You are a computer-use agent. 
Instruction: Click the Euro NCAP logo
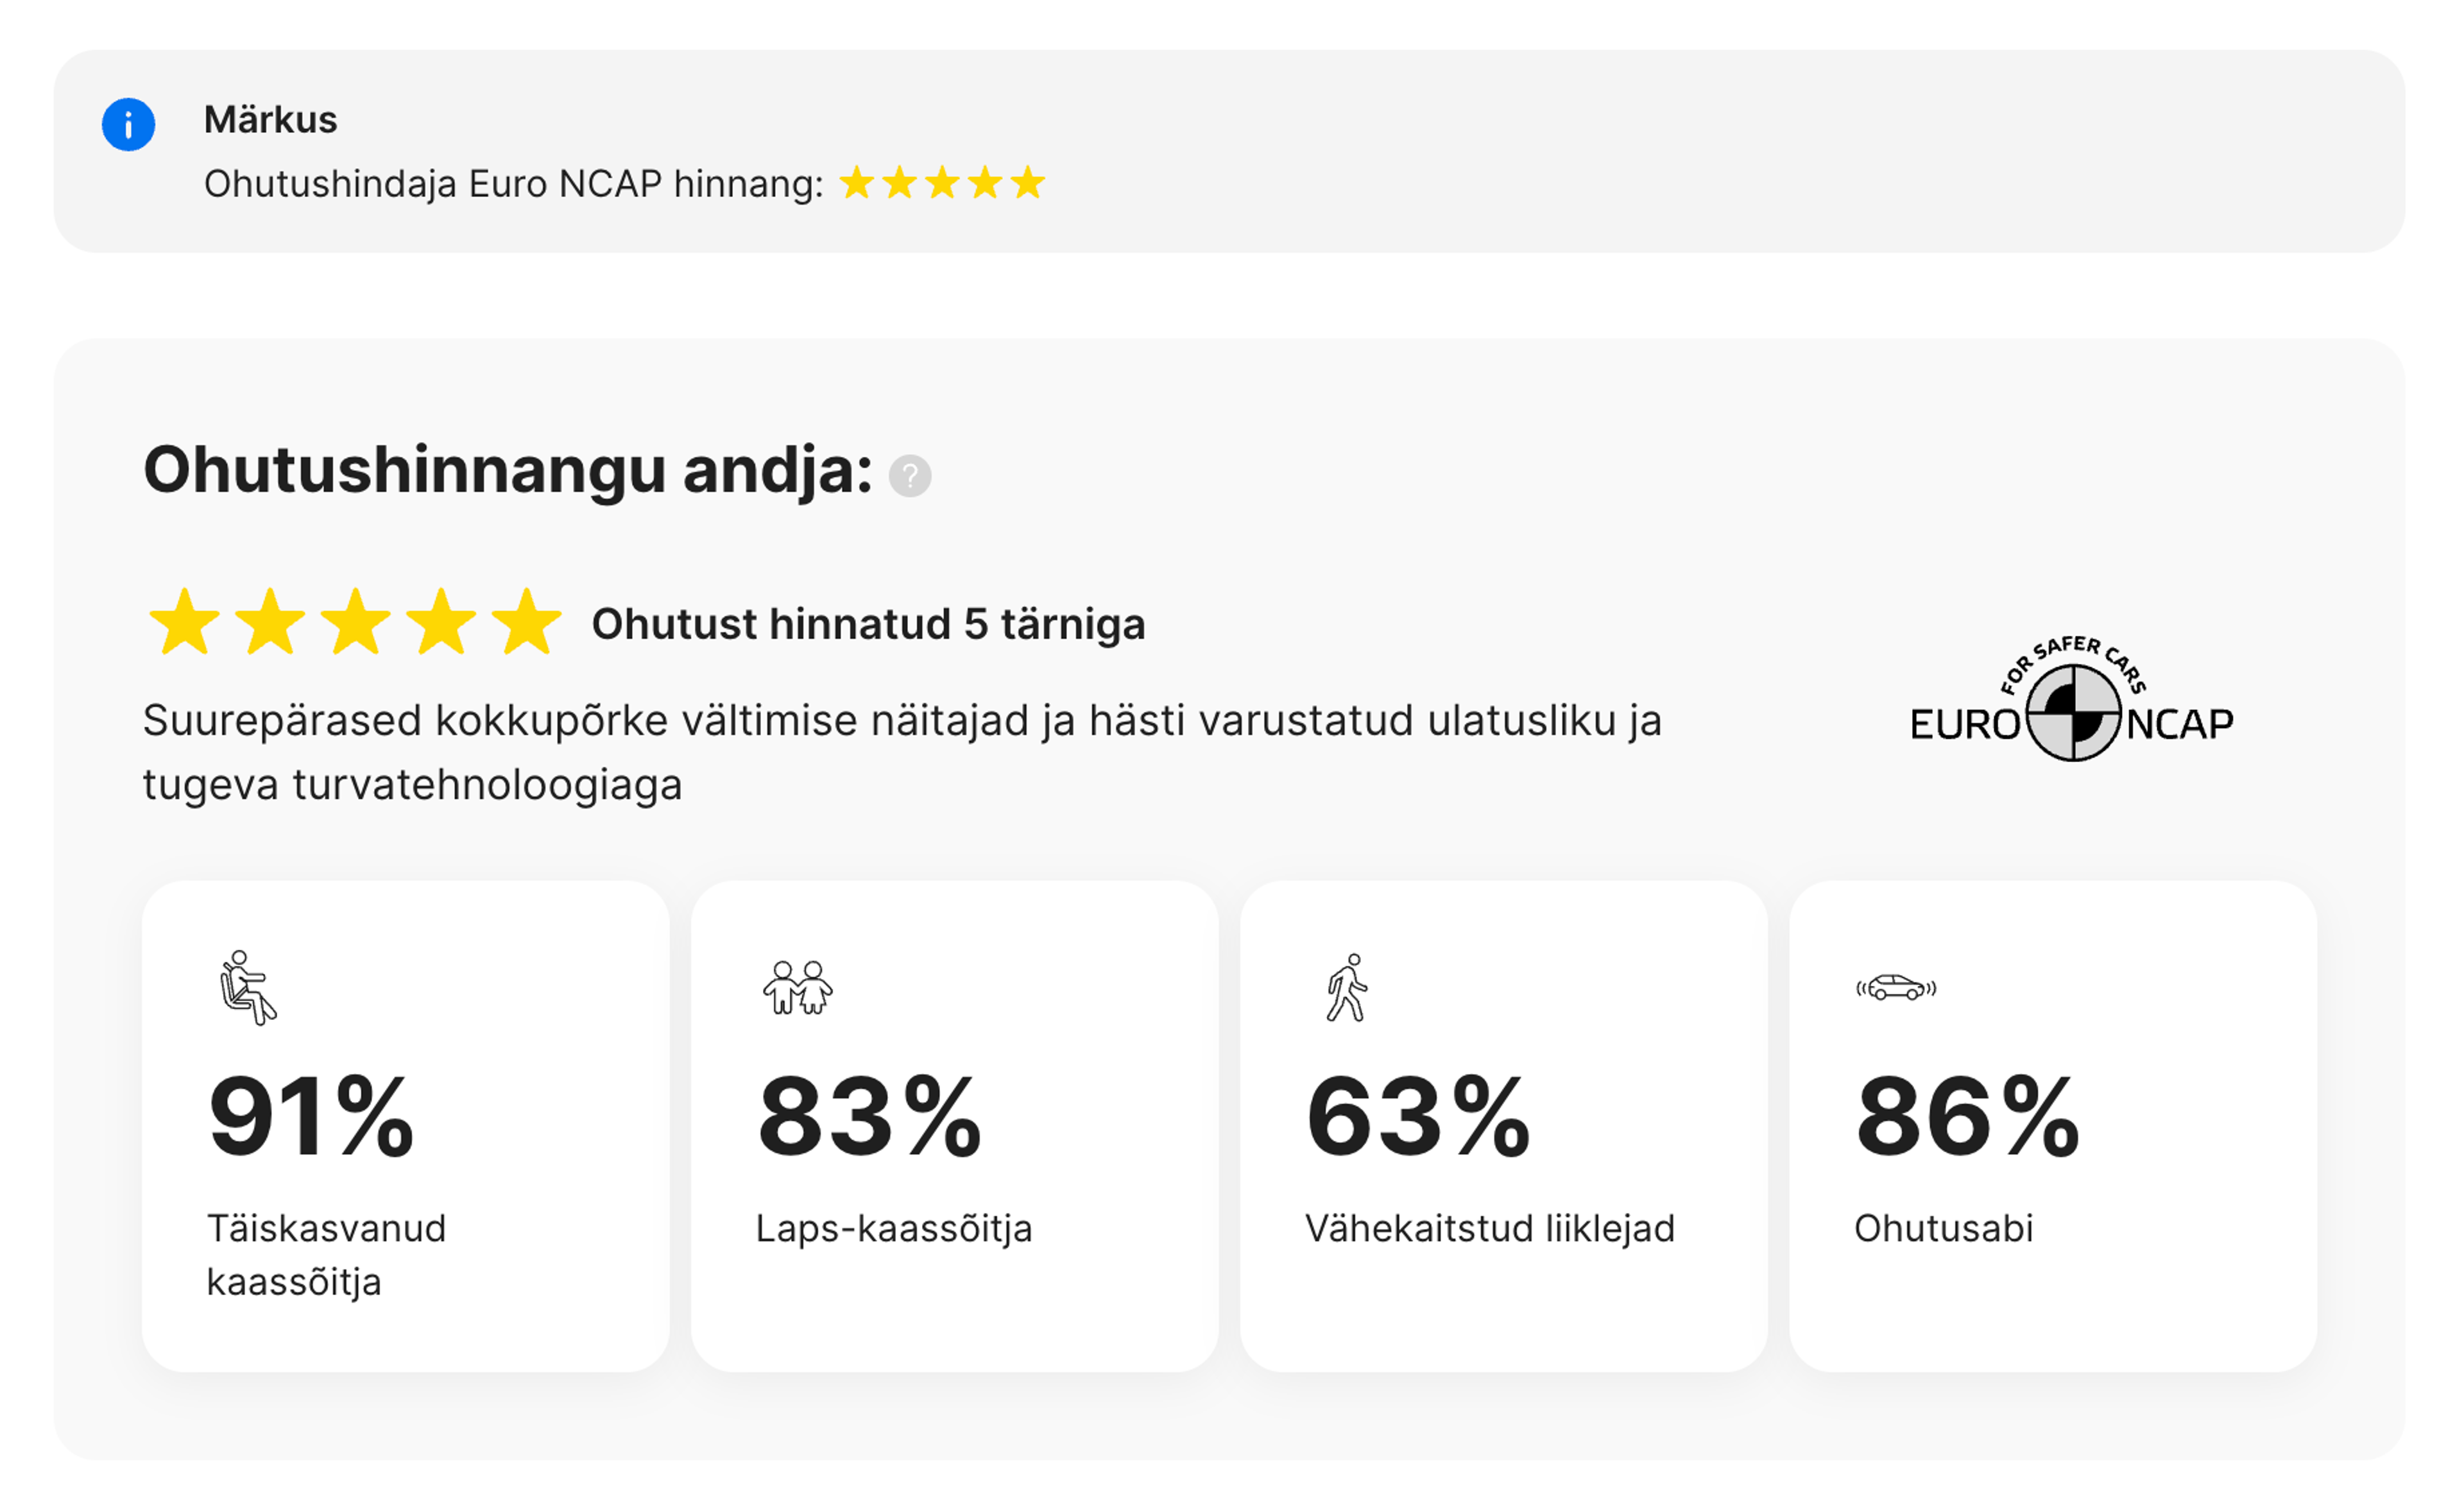click(2071, 700)
